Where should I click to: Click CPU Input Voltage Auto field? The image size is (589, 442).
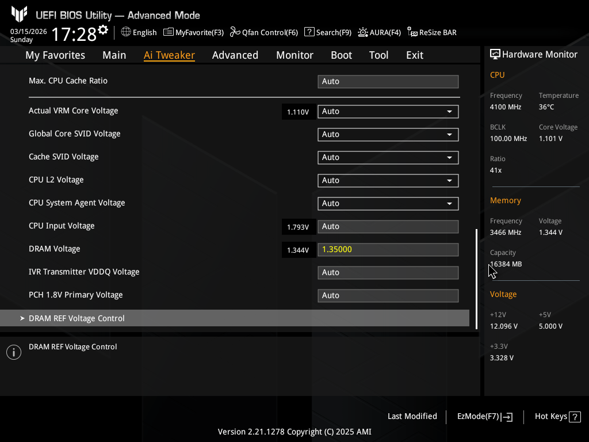(x=388, y=227)
